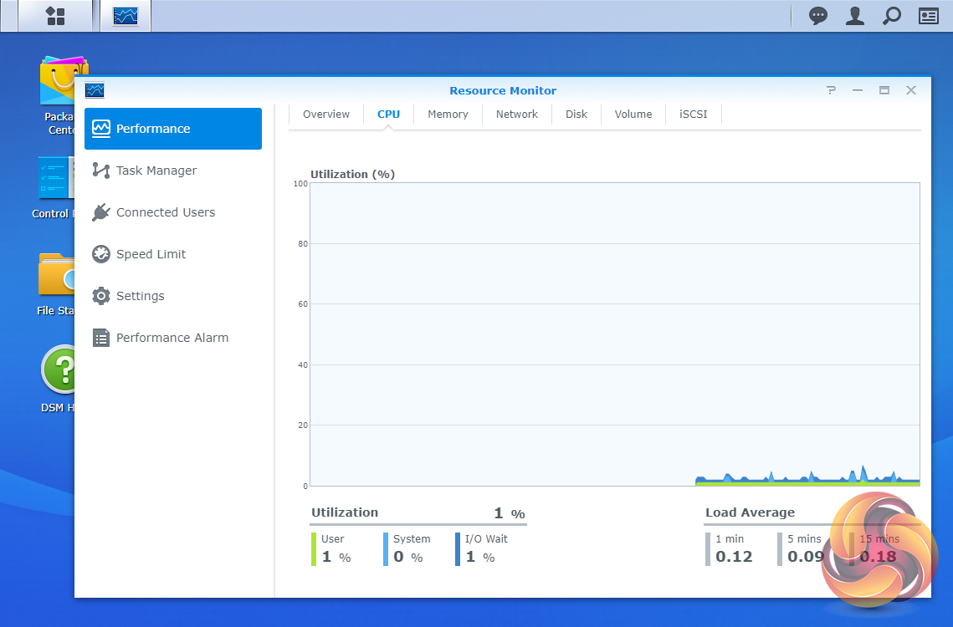Switch to the Overview tab
Screen dimensions: 953x627
click(x=326, y=115)
